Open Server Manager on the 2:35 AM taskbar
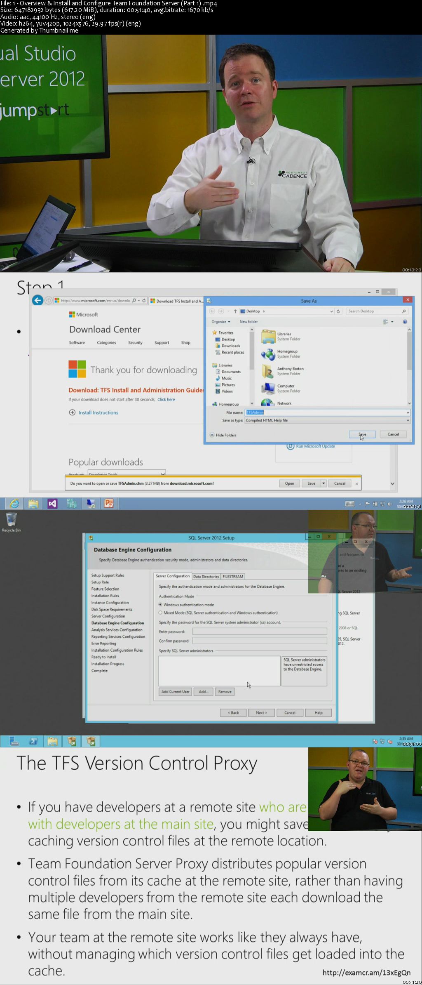This screenshot has width=422, height=985. [14, 741]
